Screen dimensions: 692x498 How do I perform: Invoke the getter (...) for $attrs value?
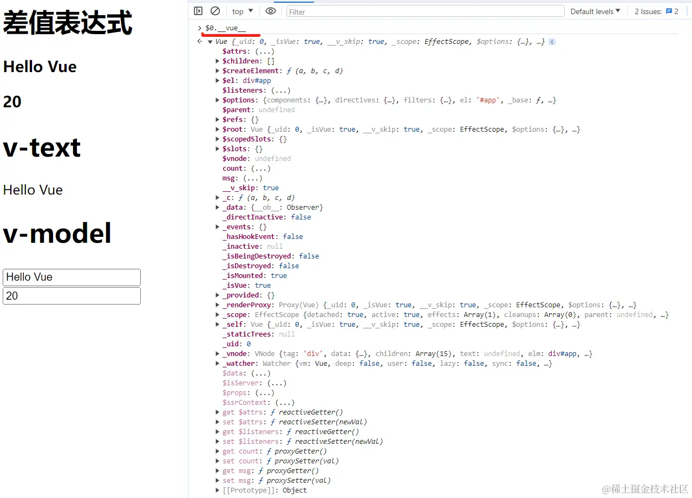tap(265, 51)
